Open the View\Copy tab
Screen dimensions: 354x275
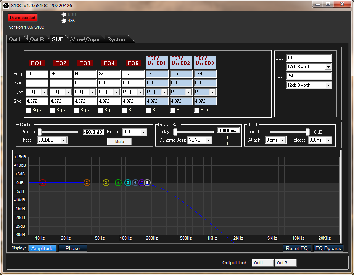(85, 39)
